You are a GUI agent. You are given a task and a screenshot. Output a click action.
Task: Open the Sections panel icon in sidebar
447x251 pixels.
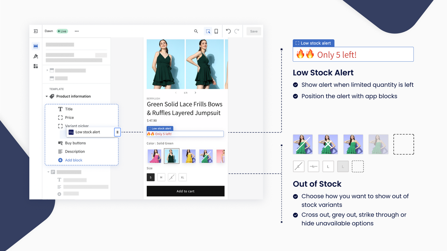tap(36, 46)
